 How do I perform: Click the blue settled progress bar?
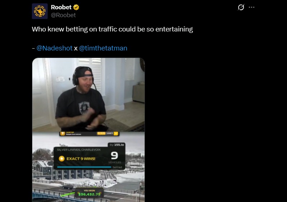click(84, 167)
